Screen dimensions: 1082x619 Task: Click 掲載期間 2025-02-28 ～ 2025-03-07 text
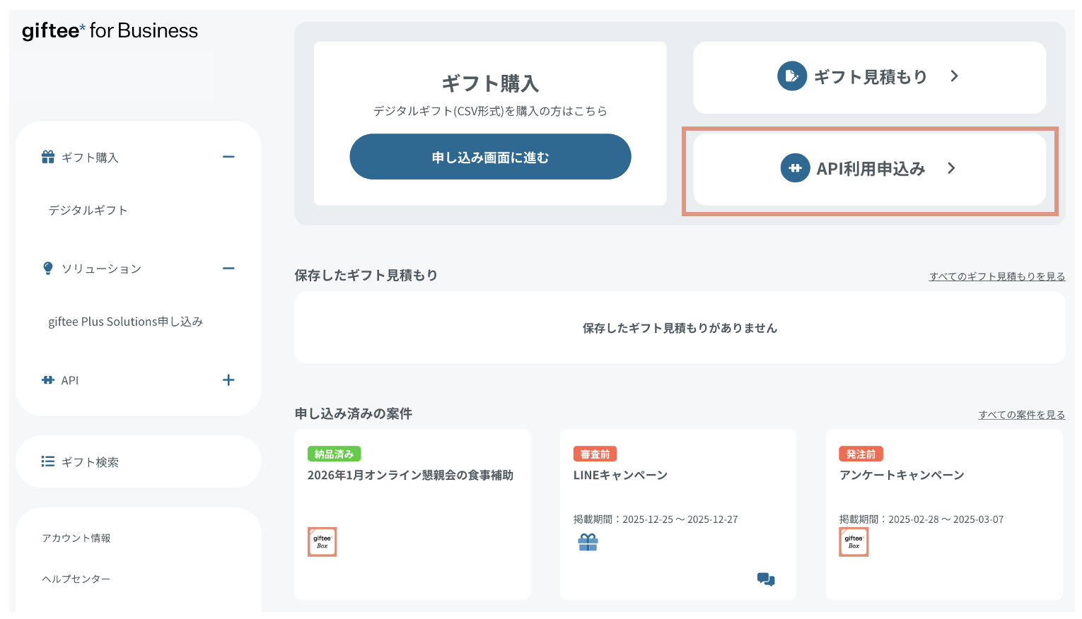[x=921, y=519]
